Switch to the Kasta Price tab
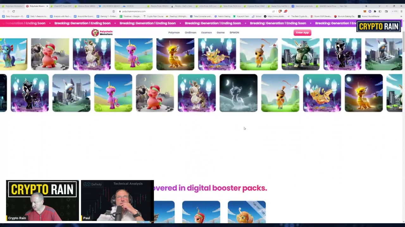 (x=278, y=6)
